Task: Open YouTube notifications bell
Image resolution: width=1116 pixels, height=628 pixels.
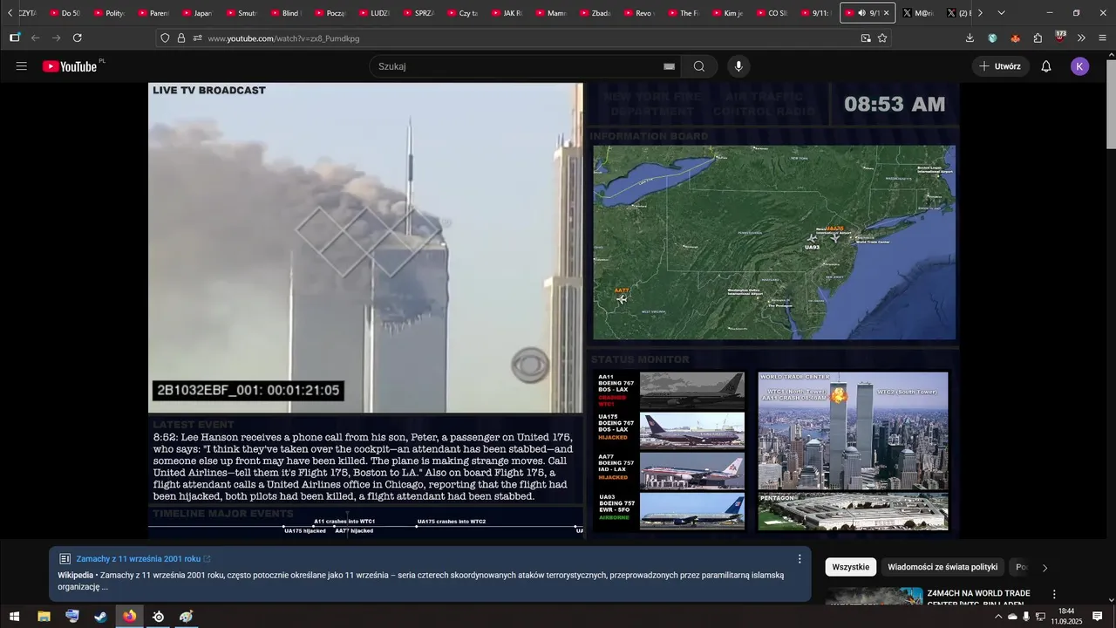Action: tap(1046, 66)
